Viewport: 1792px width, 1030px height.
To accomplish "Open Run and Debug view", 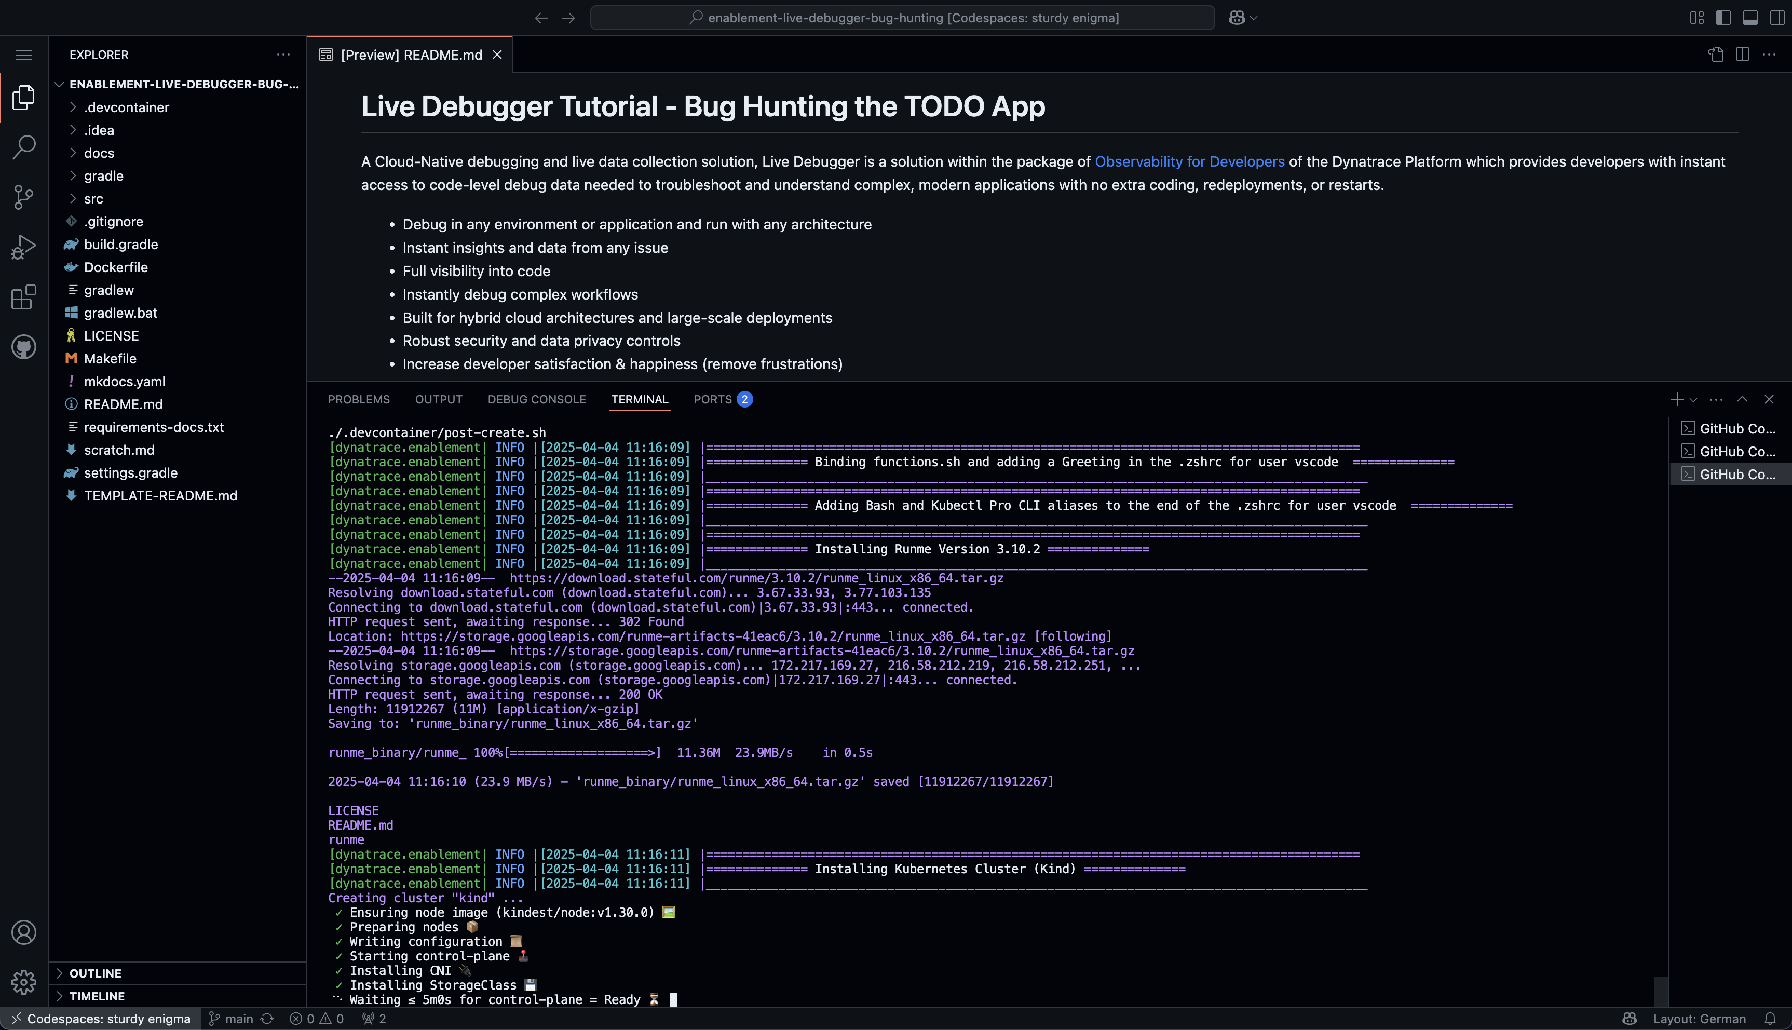I will (24, 247).
